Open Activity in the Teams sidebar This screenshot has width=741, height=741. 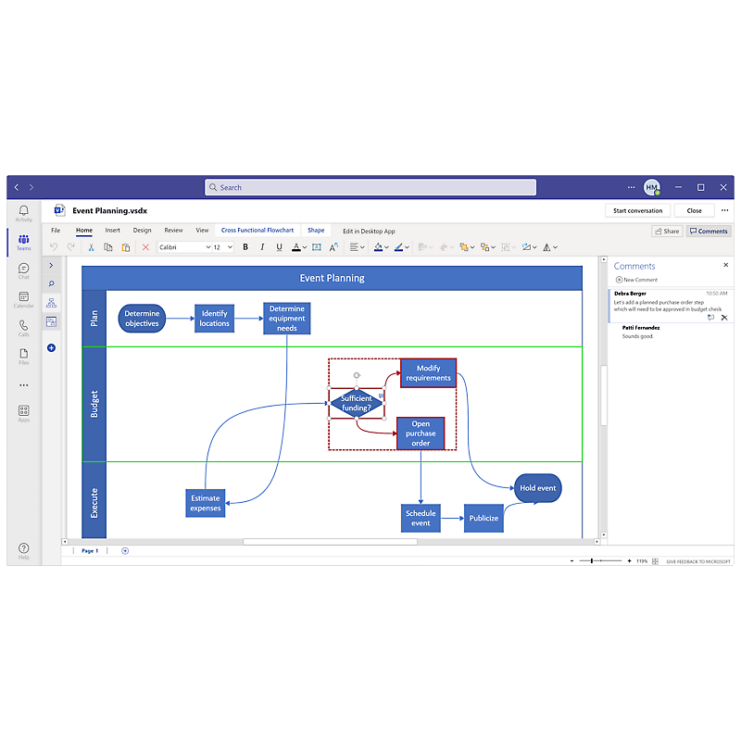tap(24, 213)
